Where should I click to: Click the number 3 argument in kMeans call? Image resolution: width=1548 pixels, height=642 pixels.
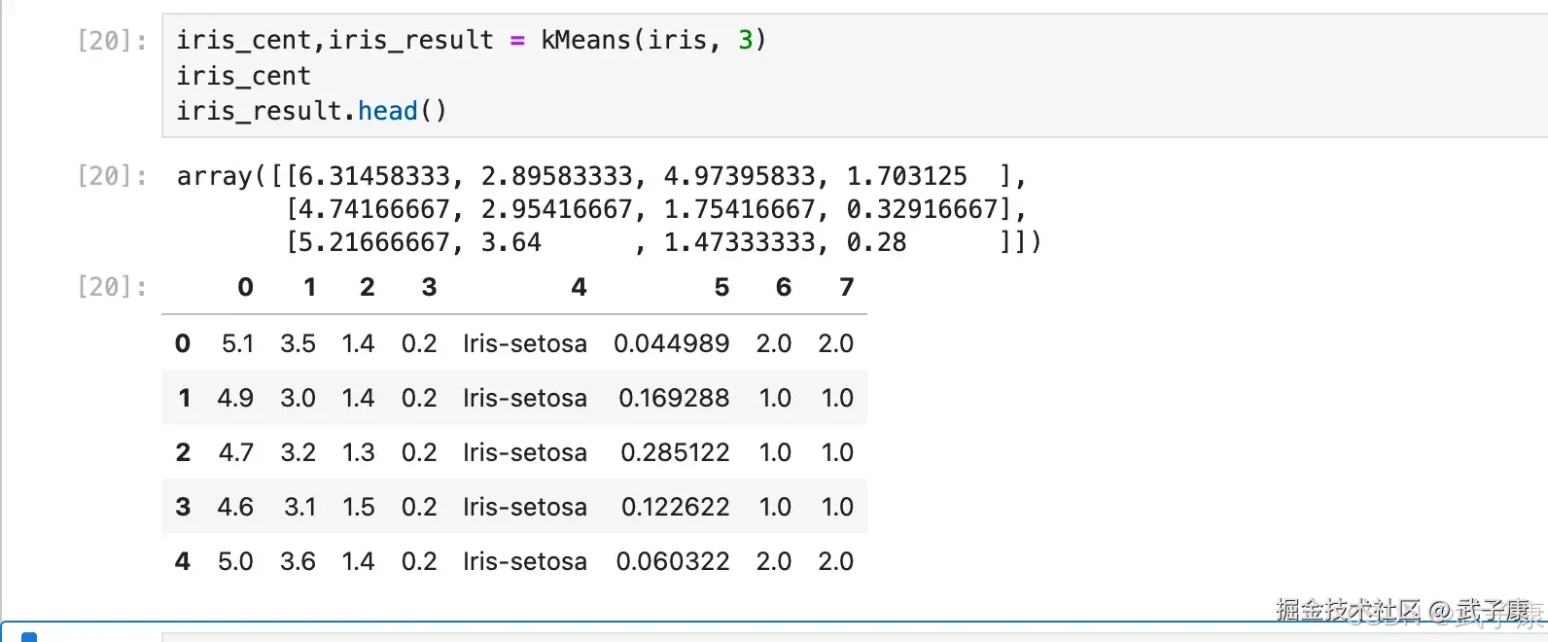coord(745,40)
